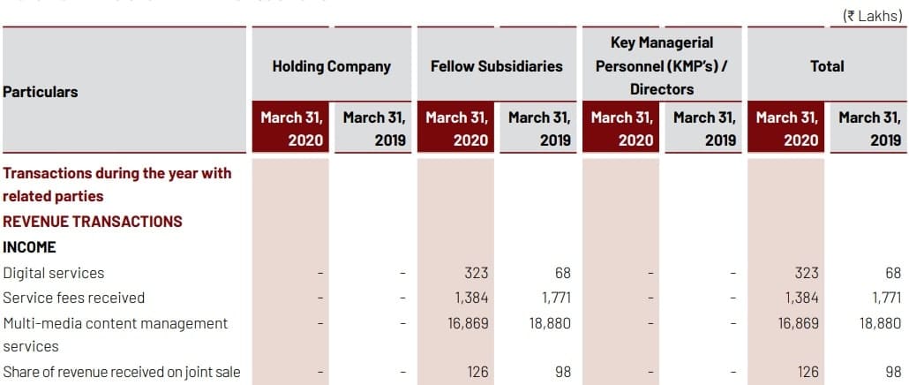
Task: Click the Digital services row label
Action: click(x=54, y=273)
